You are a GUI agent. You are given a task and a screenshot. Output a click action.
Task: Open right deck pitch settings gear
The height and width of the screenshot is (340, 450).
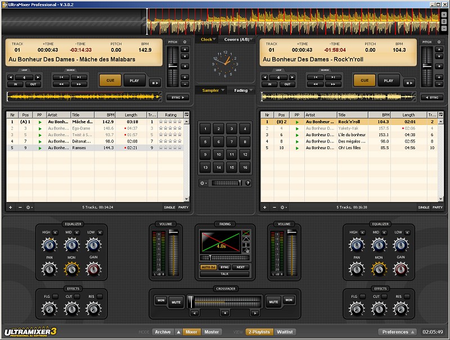439,42
